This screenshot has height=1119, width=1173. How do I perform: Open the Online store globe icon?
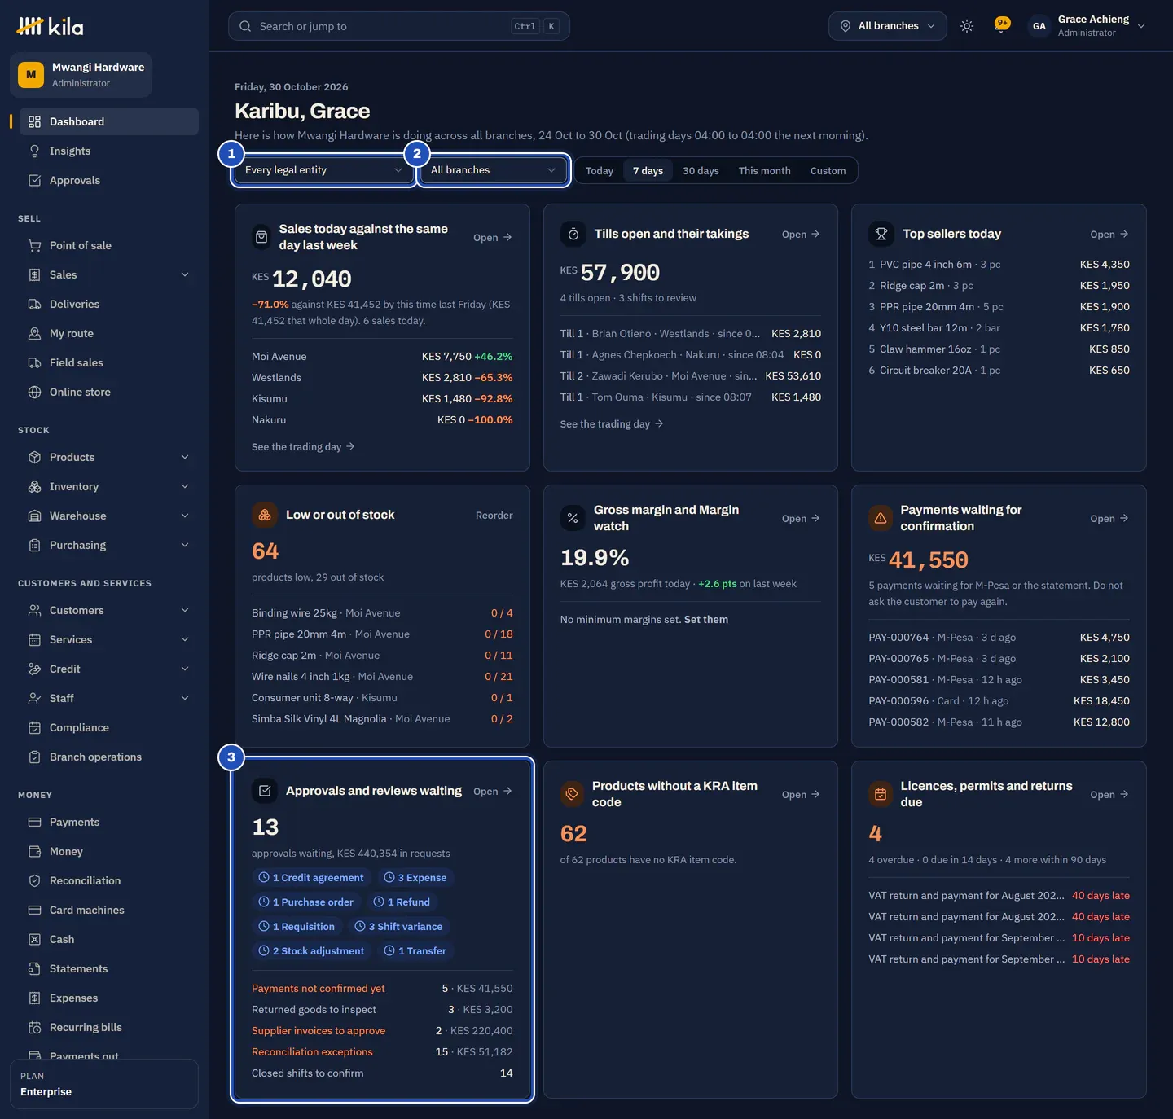click(34, 392)
